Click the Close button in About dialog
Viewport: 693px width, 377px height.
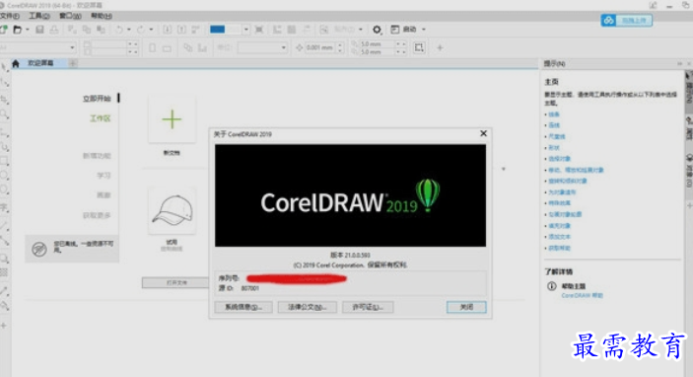466,307
